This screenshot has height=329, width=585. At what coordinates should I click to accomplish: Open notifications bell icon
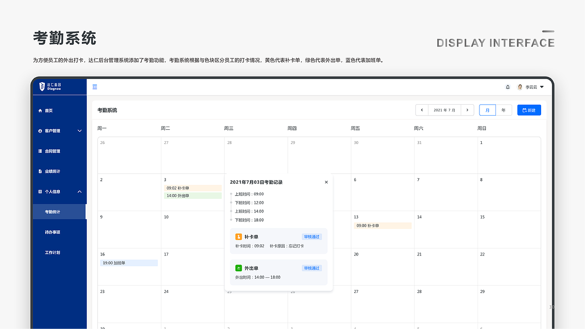[x=508, y=87]
